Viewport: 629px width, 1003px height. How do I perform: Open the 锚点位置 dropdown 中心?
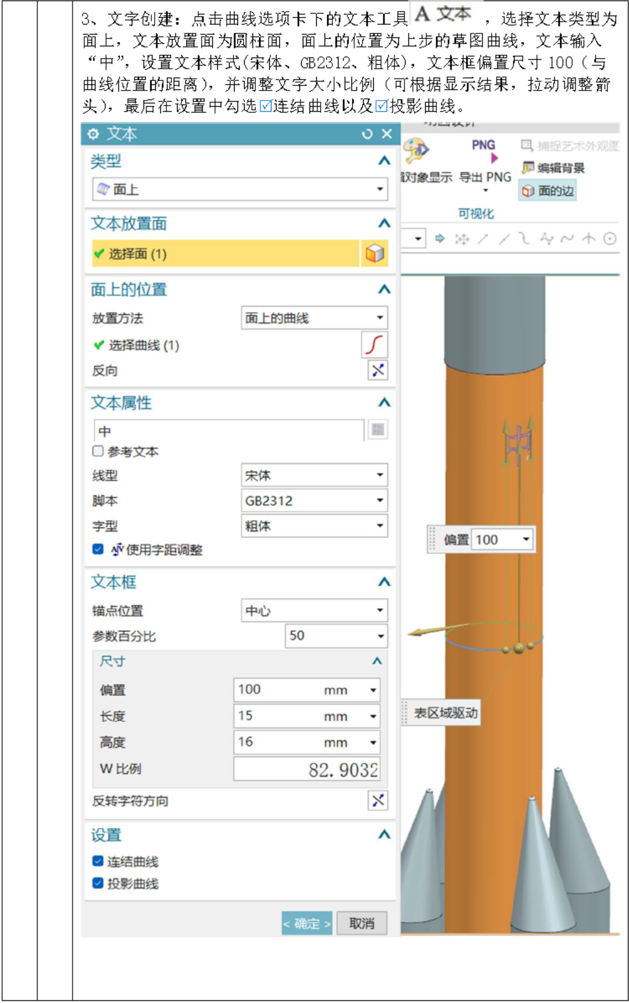pos(314,611)
